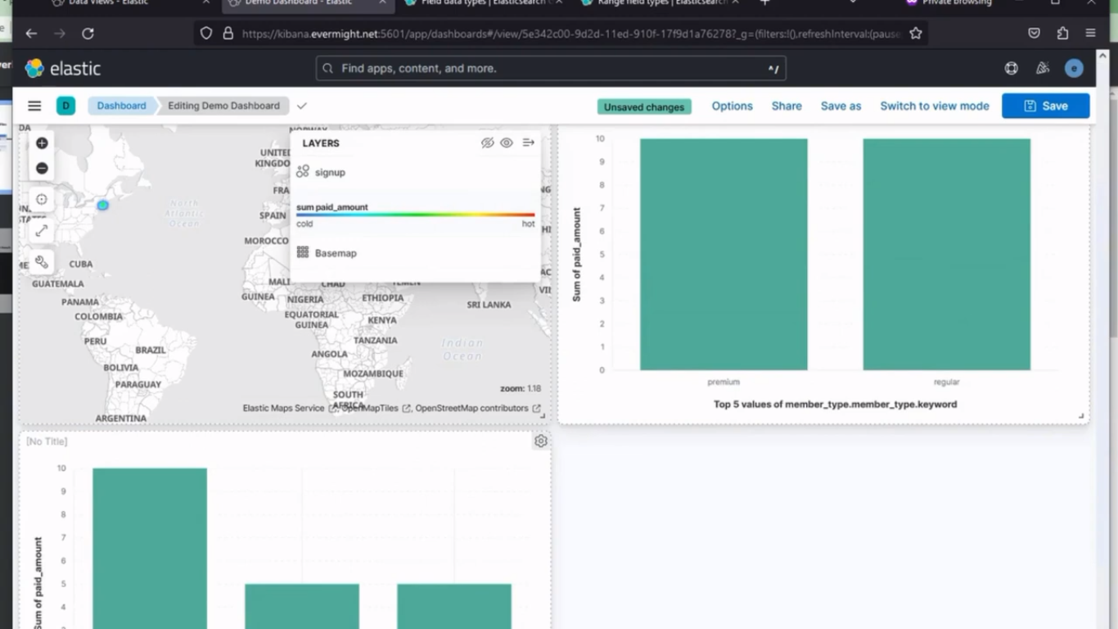Click the fit to data bounds map tool
This screenshot has width=1118, height=629.
pos(42,200)
